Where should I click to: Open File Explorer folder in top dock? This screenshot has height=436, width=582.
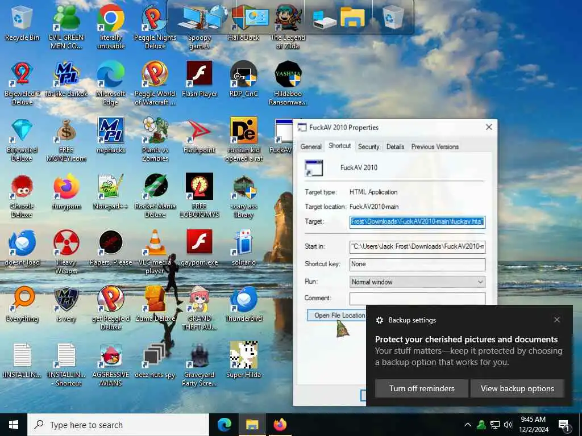pyautogui.click(x=352, y=17)
